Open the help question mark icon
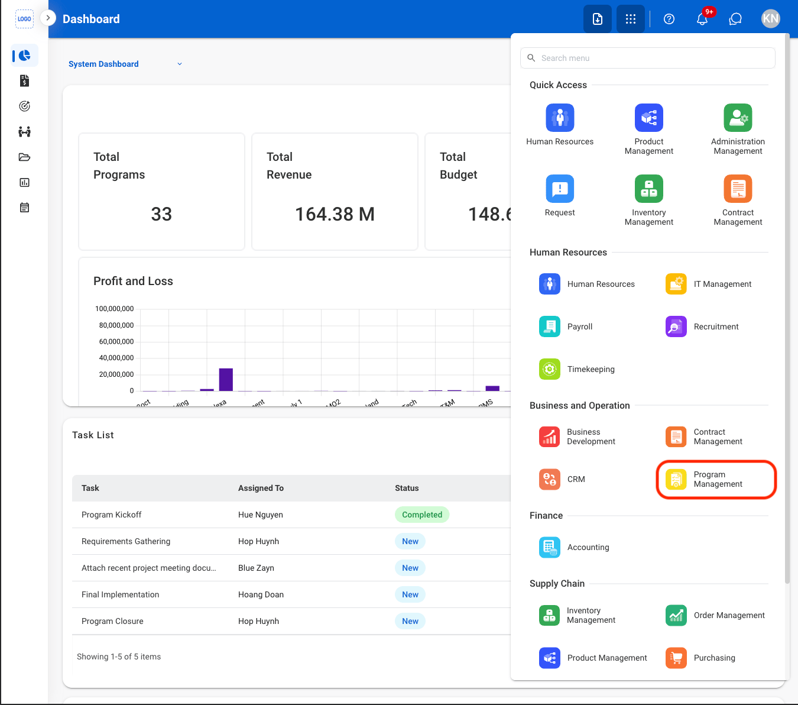The height and width of the screenshot is (705, 798). 669,19
